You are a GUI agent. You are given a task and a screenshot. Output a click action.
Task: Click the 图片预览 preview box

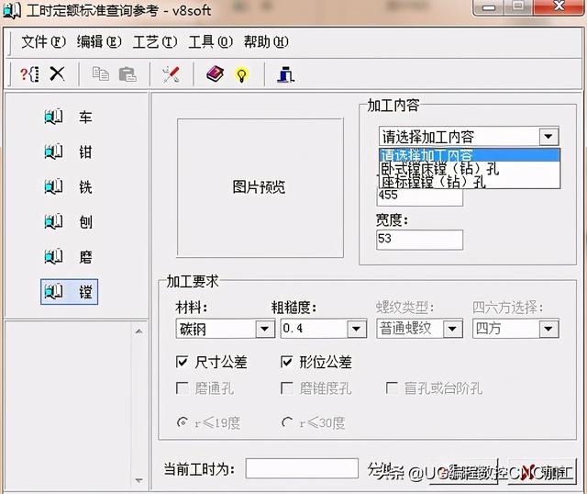[260, 188]
